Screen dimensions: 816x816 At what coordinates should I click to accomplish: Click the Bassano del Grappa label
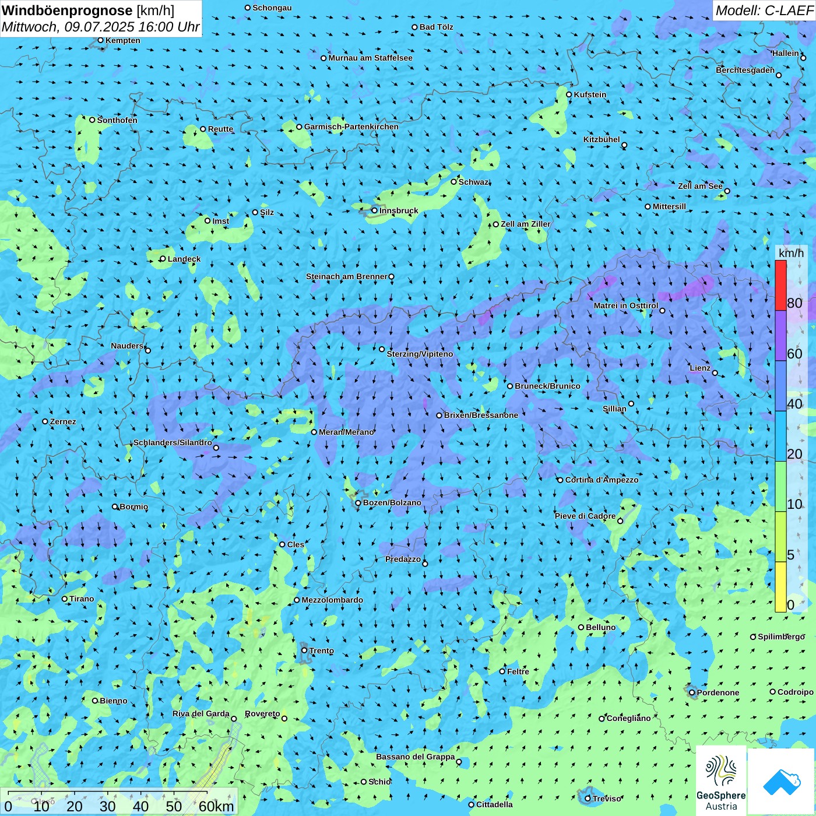pyautogui.click(x=415, y=757)
